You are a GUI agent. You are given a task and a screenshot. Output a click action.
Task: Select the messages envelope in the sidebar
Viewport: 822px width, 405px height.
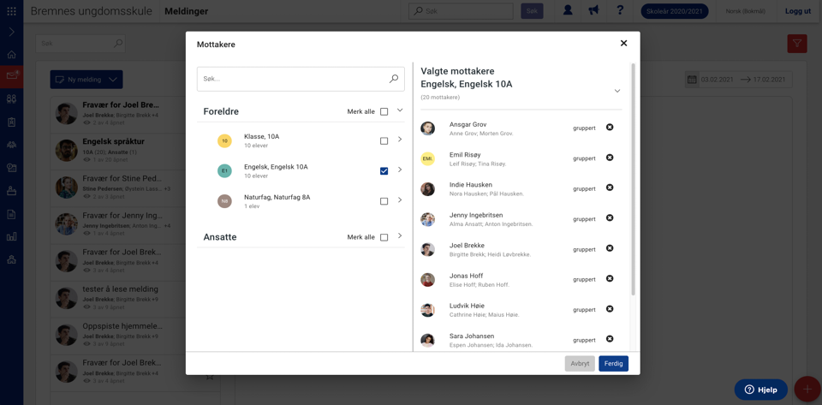11,76
